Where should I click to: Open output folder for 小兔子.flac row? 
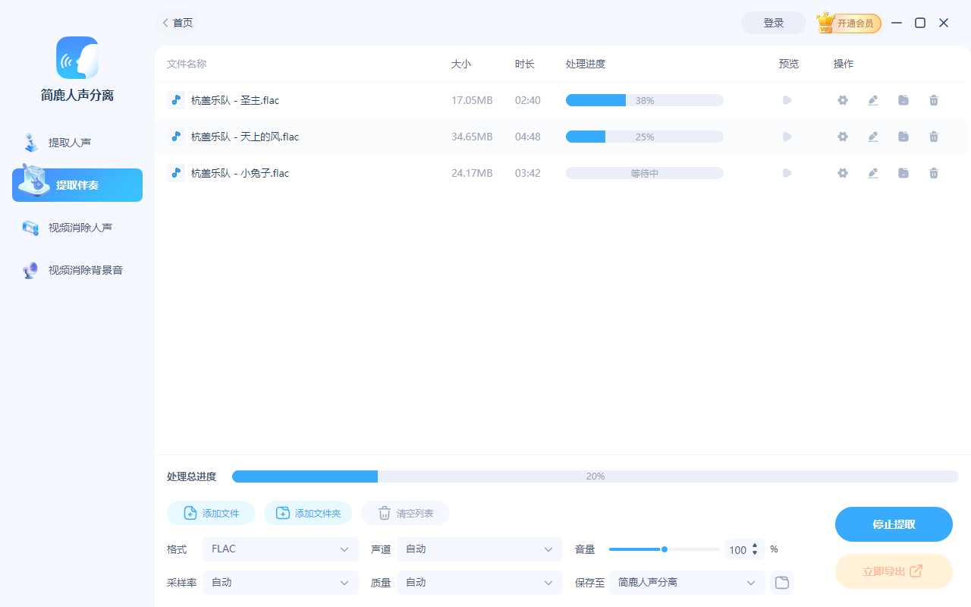903,173
